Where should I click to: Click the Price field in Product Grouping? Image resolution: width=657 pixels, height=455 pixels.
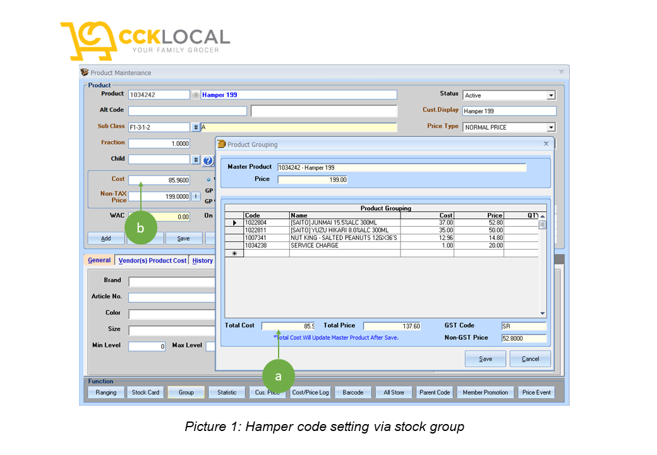point(313,179)
